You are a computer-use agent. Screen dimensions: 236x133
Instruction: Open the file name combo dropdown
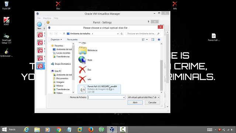point(124,98)
